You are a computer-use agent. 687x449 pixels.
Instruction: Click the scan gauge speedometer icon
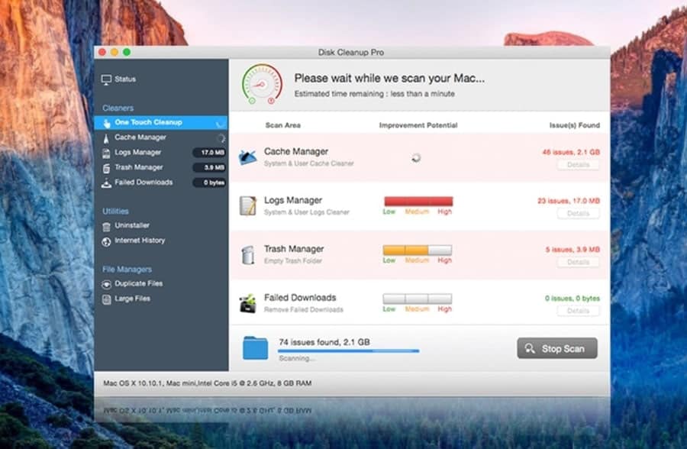(x=262, y=84)
